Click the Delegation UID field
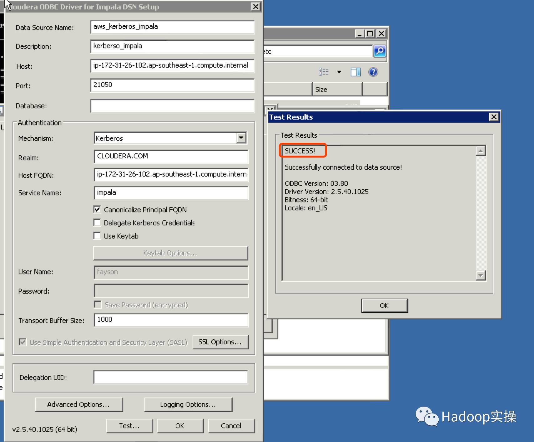This screenshot has width=534, height=442. 171,377
